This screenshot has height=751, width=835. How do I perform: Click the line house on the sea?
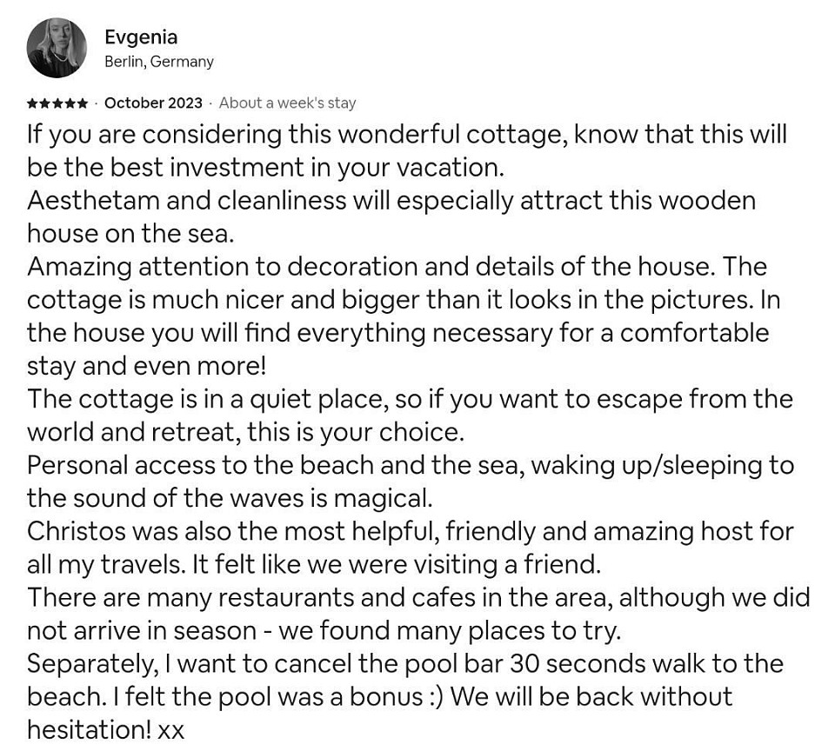coord(130,234)
